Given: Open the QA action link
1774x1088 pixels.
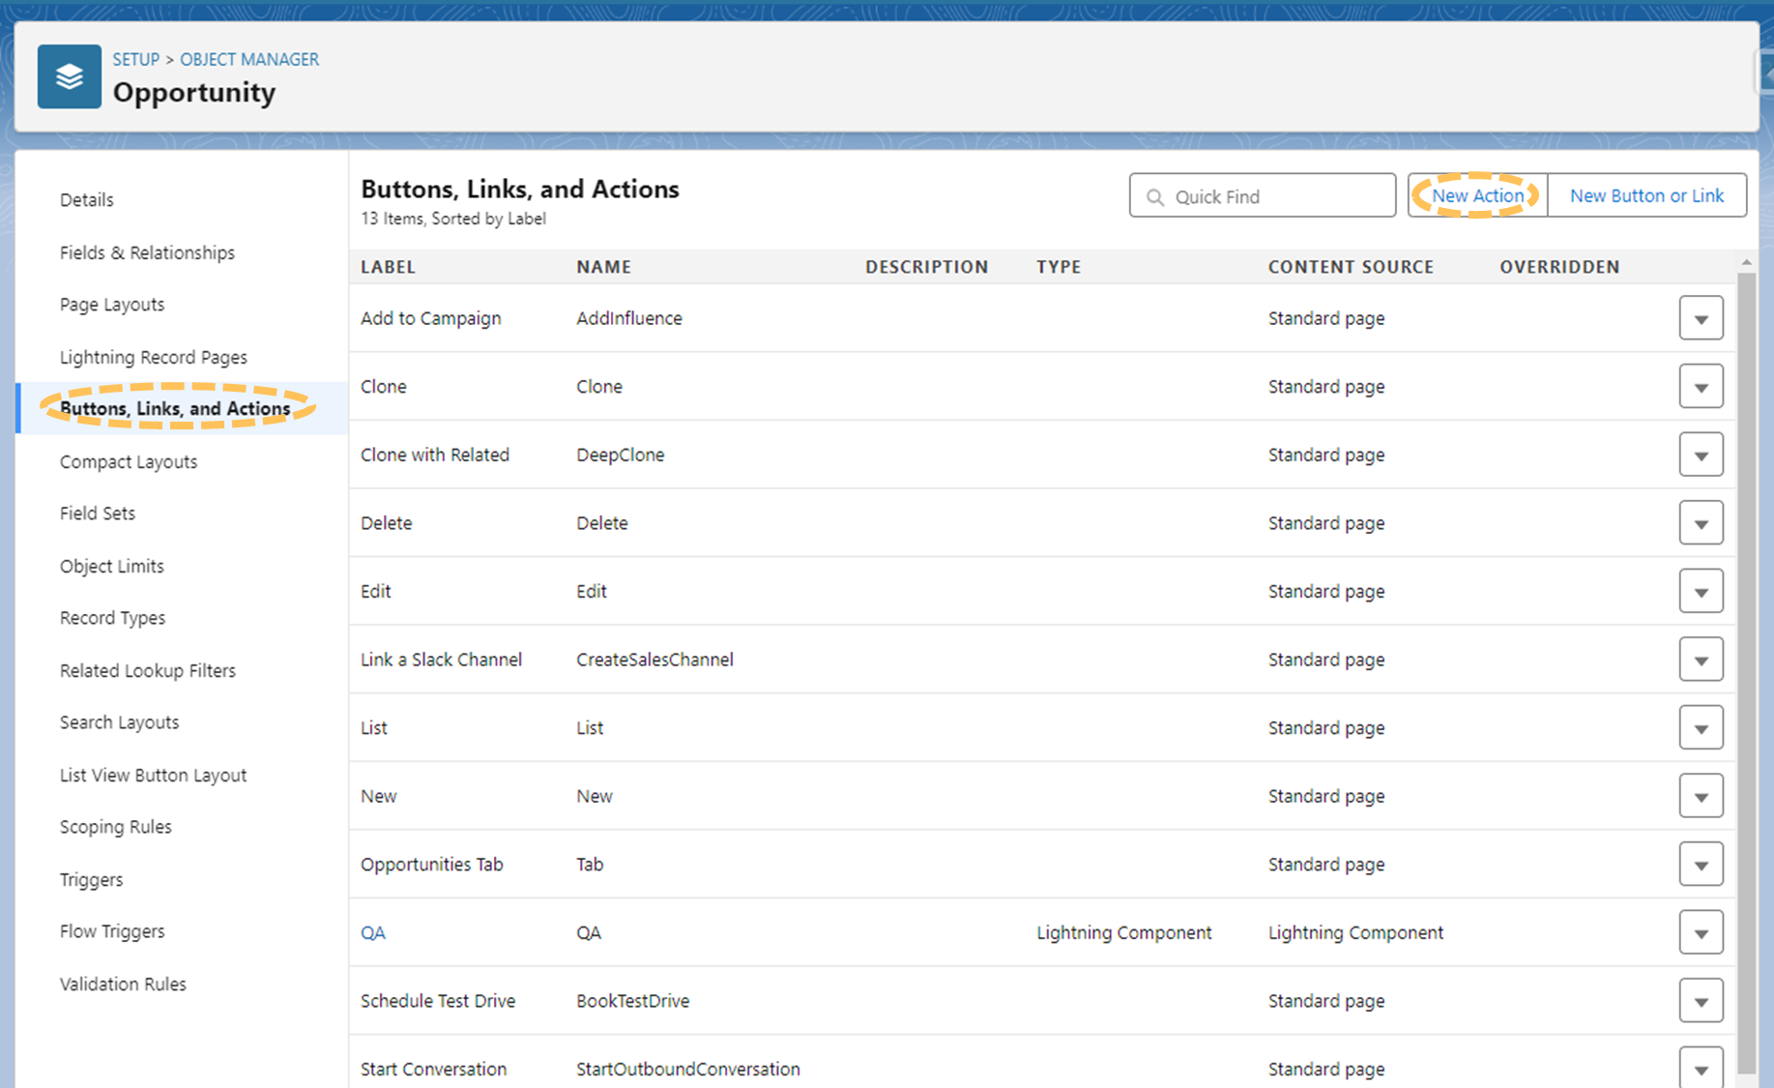Looking at the screenshot, I should pos(372,933).
